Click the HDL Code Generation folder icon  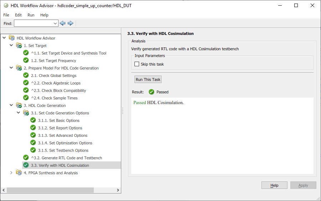pyautogui.click(x=19, y=105)
